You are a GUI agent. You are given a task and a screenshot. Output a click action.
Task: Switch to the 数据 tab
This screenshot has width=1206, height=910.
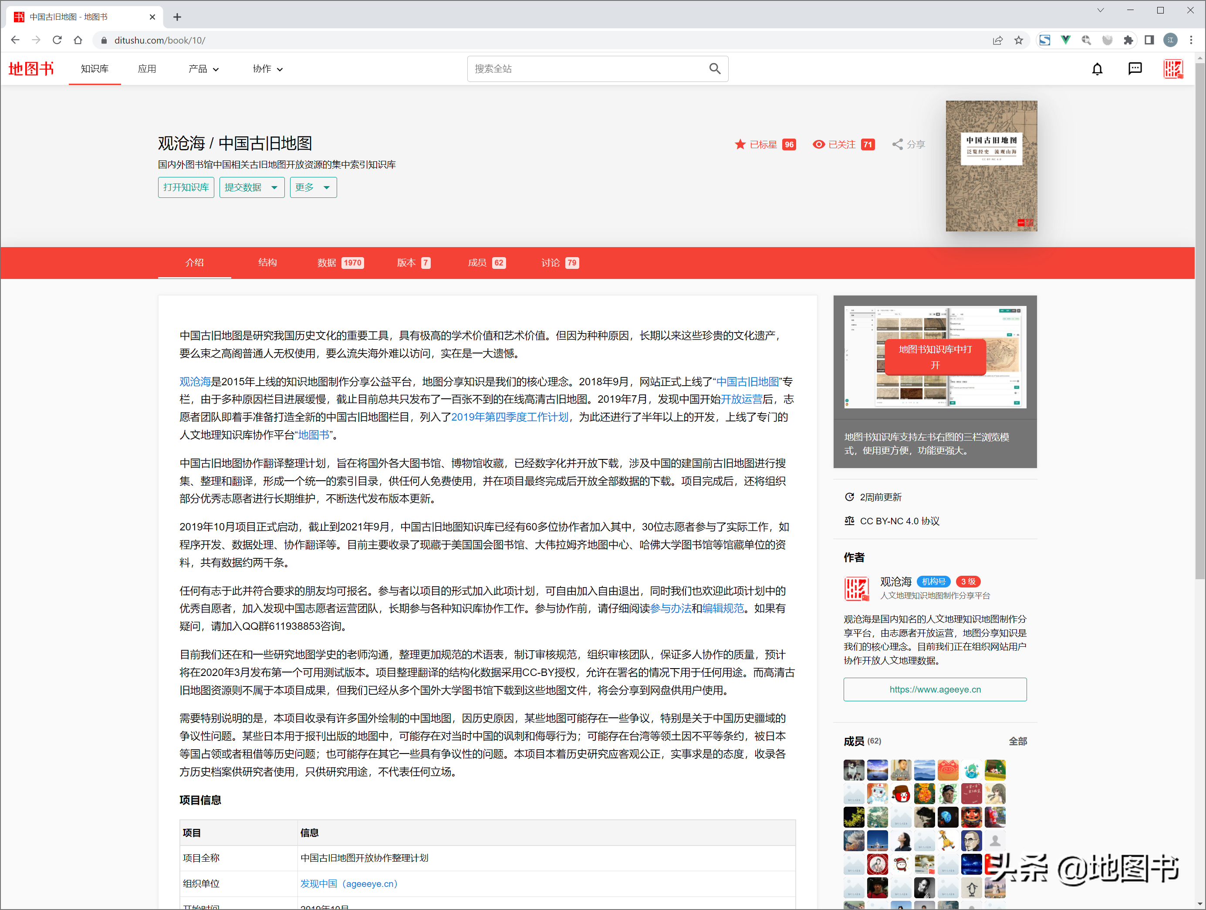point(340,263)
